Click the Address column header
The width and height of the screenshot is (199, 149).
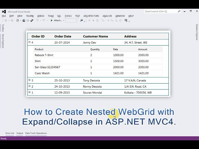tap(130, 36)
